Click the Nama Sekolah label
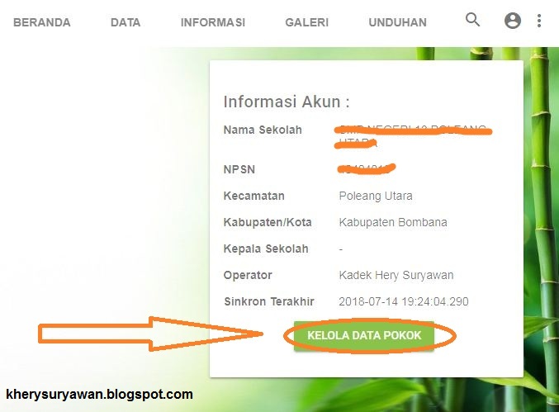 pos(263,130)
